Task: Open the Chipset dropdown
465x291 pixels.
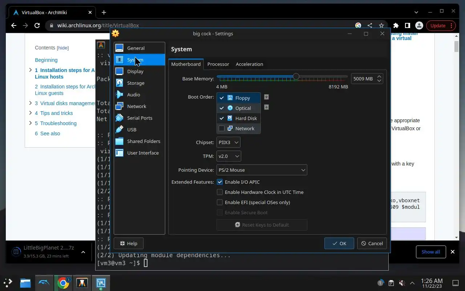Action: point(229,142)
